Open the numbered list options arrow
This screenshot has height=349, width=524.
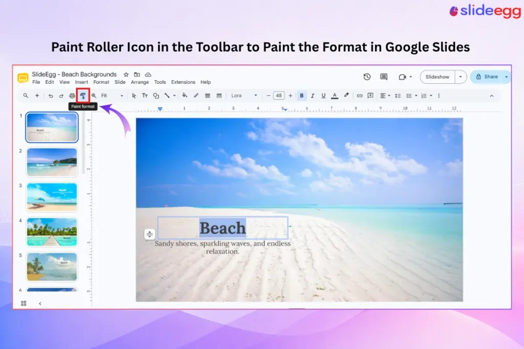(x=431, y=96)
